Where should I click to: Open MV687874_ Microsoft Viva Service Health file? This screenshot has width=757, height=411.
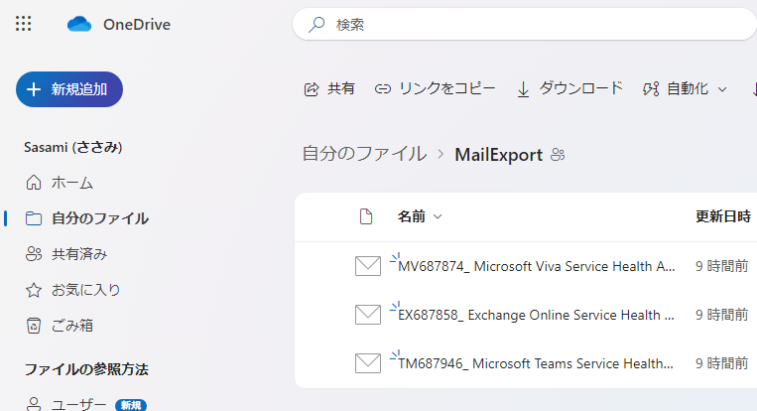[x=537, y=266]
